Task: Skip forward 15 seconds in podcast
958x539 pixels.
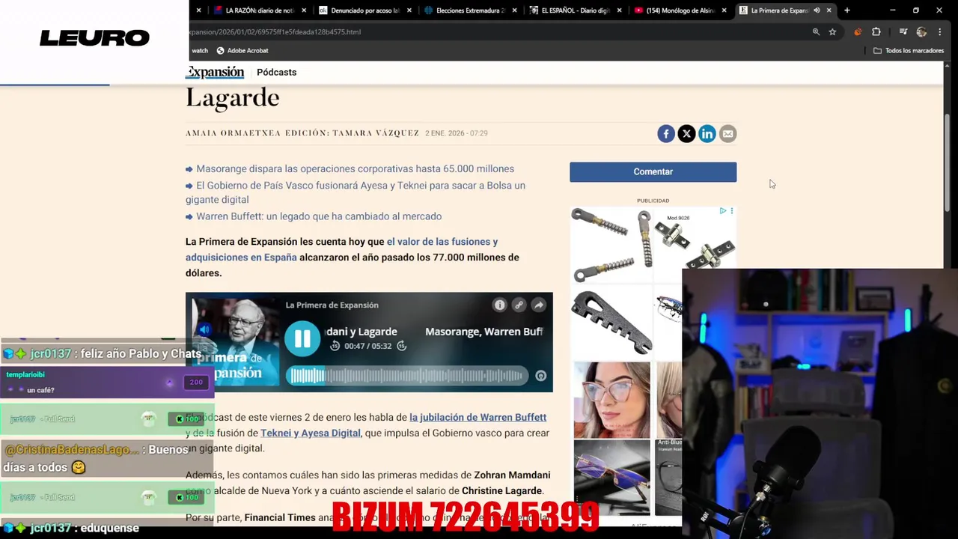Action: [x=402, y=346]
